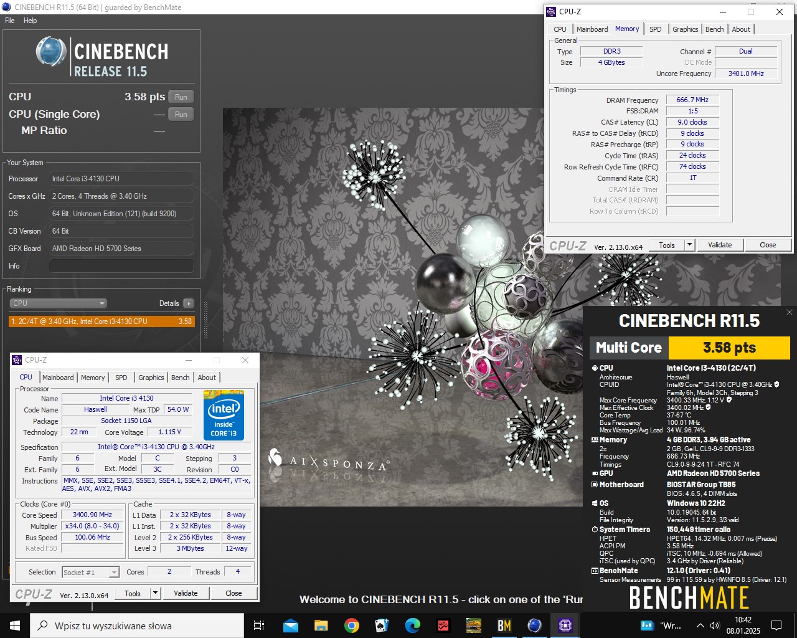This screenshot has height=638, width=797.
Task: Click Validate in the CPU-Z CPU window
Action: pyautogui.click(x=186, y=593)
